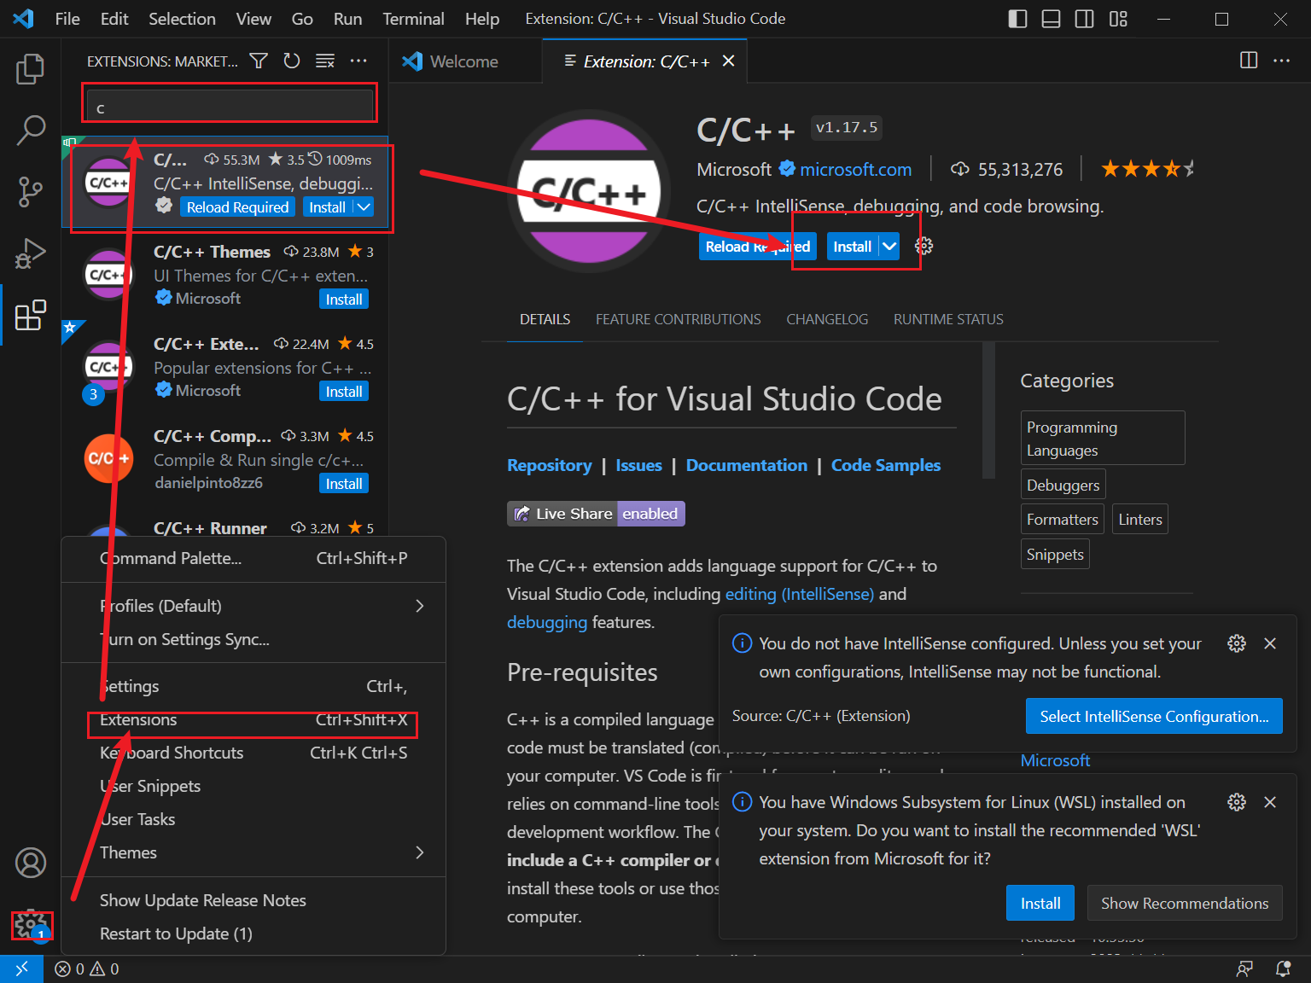Open the Terminal menu

pos(413,19)
